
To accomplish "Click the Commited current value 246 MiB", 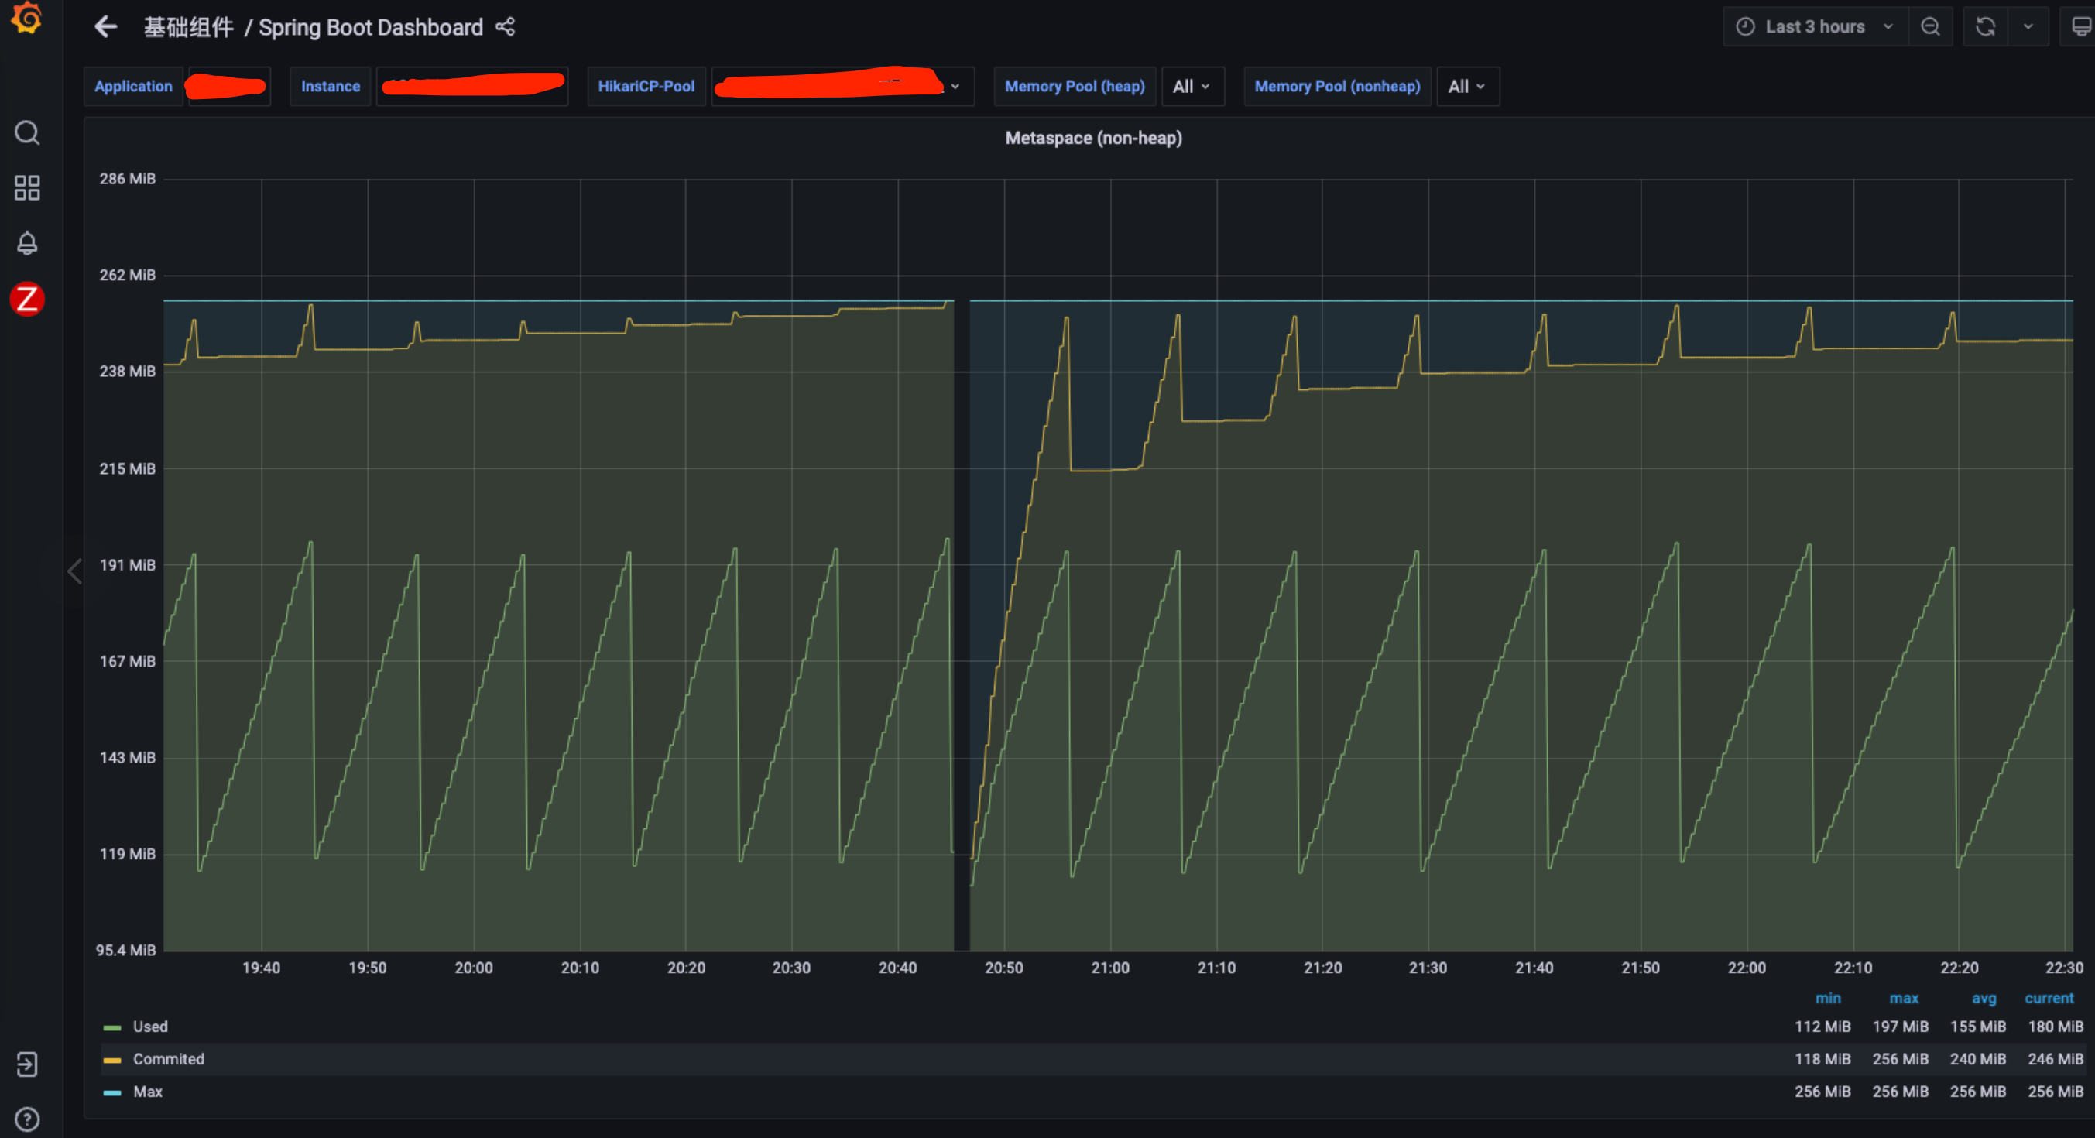I will coord(2056,1059).
